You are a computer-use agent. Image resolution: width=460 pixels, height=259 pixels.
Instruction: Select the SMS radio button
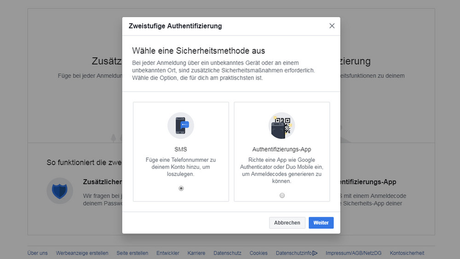(181, 188)
